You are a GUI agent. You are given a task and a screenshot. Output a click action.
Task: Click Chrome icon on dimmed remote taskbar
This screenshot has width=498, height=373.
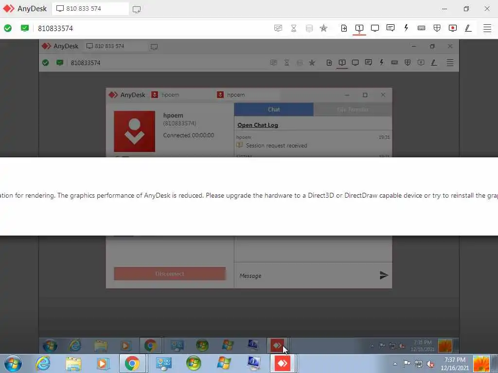click(x=151, y=345)
